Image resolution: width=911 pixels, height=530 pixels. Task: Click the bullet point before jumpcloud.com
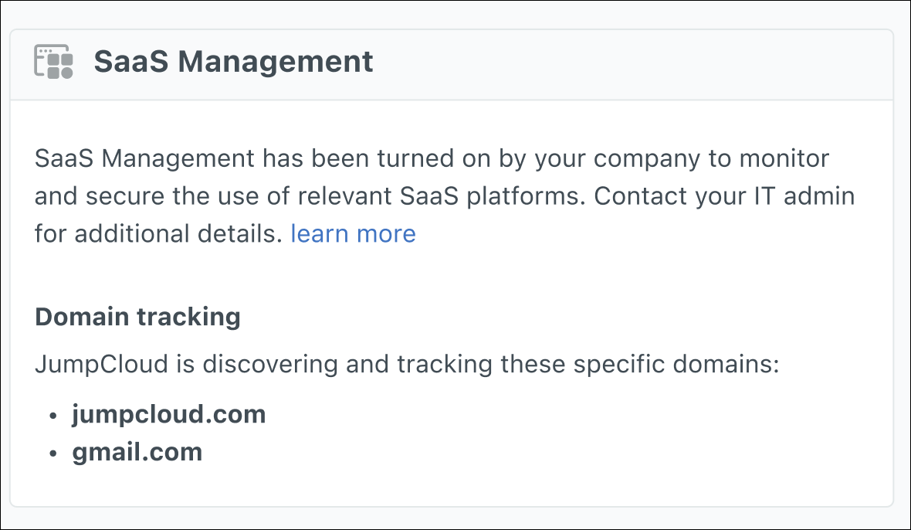click(53, 416)
